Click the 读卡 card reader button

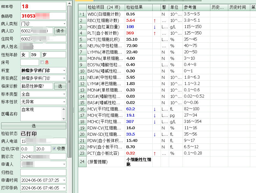[60, 31]
